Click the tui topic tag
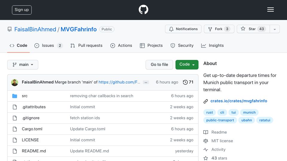 tap(233, 112)
